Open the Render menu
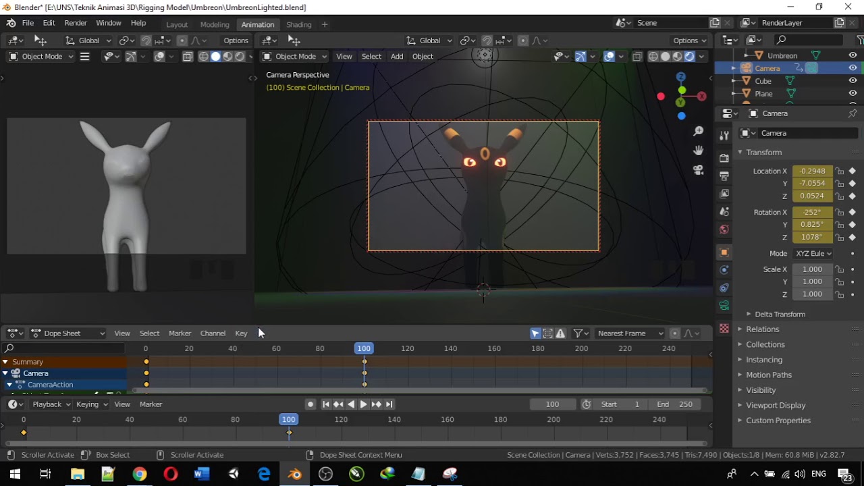Viewport: 864px width, 486px height. point(76,23)
